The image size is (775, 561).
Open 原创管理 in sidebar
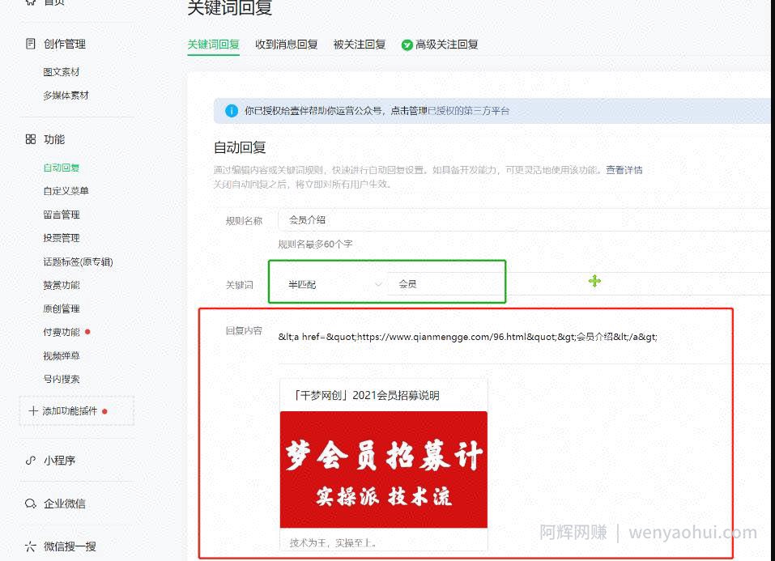tap(62, 308)
